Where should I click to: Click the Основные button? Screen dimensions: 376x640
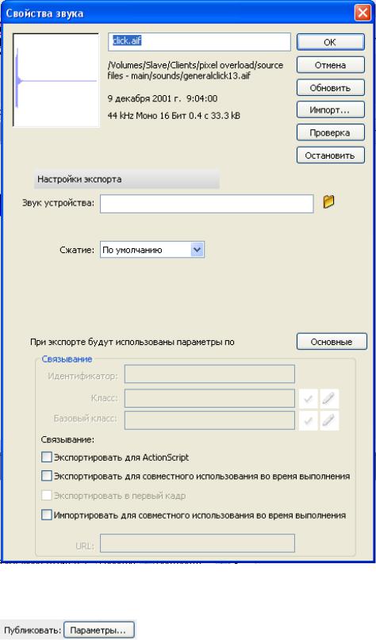click(x=332, y=342)
